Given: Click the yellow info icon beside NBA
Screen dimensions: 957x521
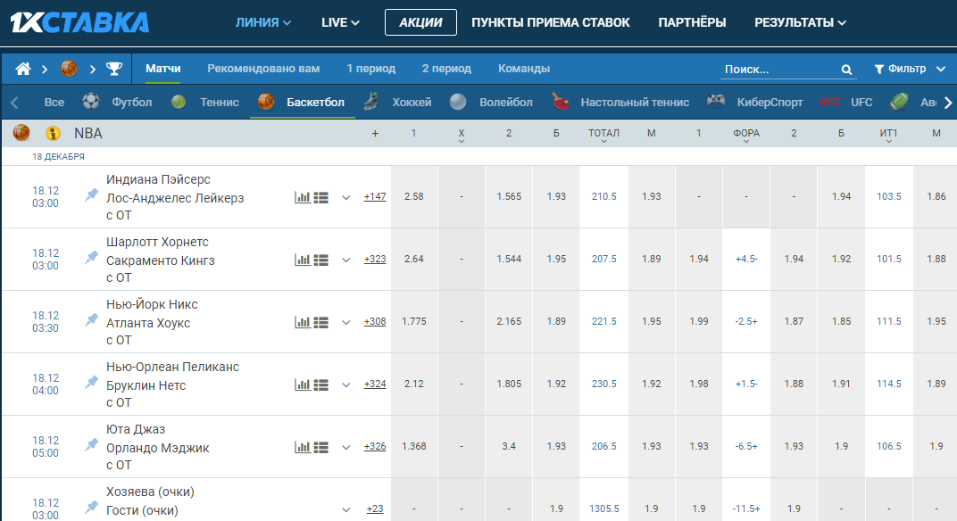Looking at the screenshot, I should point(53,134).
